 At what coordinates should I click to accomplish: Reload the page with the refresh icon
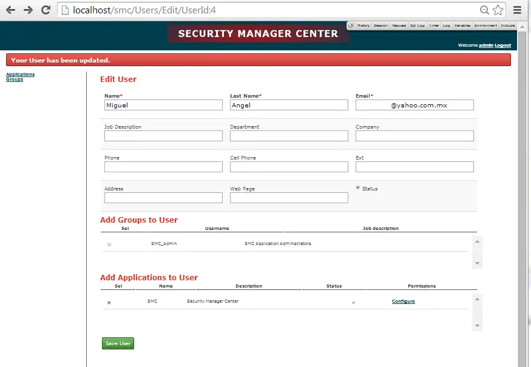tap(46, 10)
